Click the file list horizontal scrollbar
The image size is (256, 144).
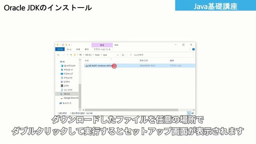pos(132,110)
